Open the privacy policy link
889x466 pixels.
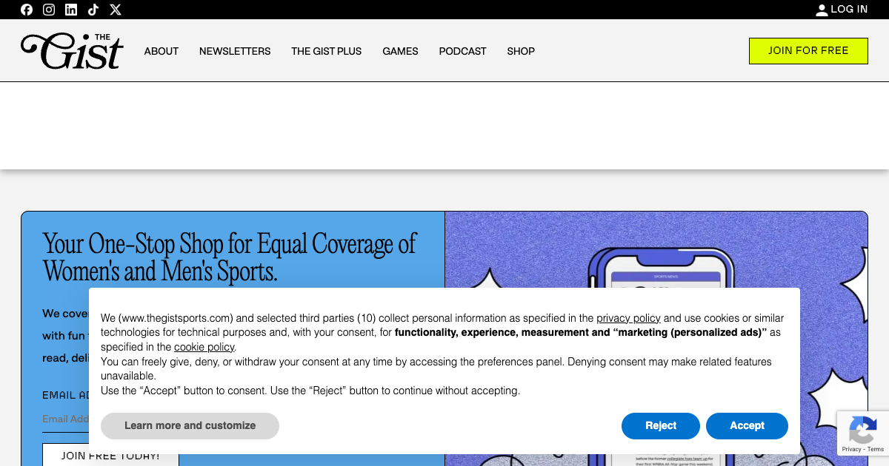pos(628,318)
